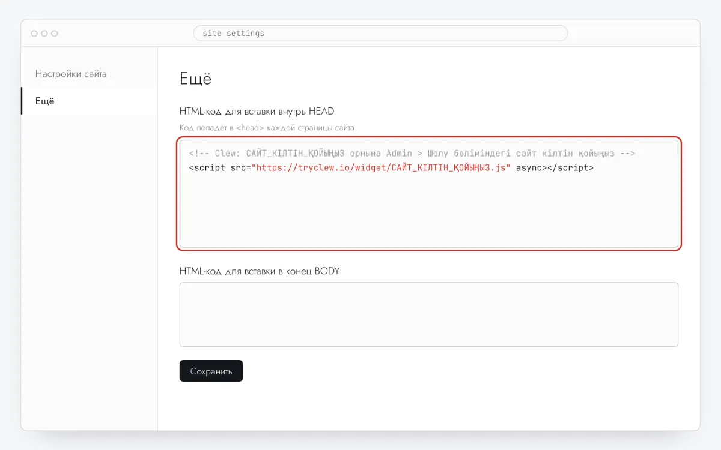Select the Ещё item in the sidebar
This screenshot has height=450, width=721.
89,101
